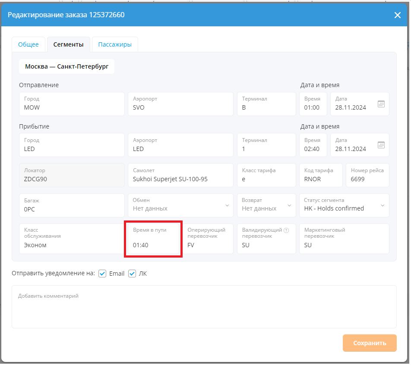Close the order editing dialog
Viewport: 411px width, 365px height.
point(397,15)
